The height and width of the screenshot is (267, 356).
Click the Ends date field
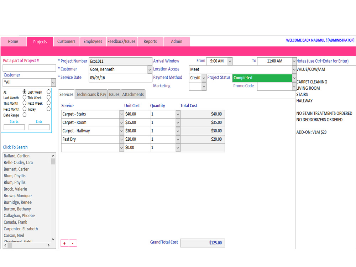[x=39, y=127]
